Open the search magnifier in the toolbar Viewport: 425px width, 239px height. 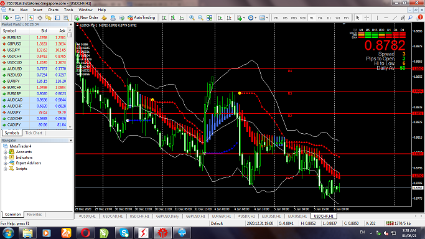pos(411,17)
